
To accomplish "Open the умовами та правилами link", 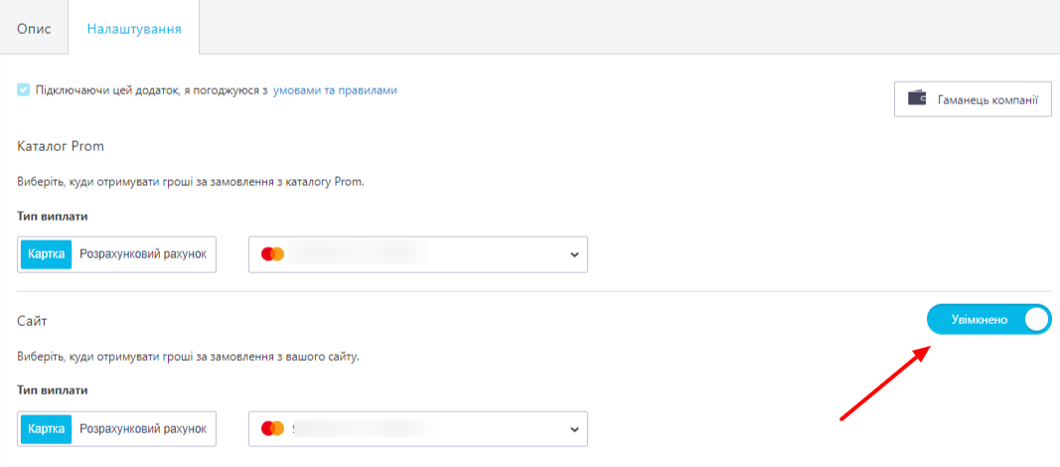I will (335, 89).
